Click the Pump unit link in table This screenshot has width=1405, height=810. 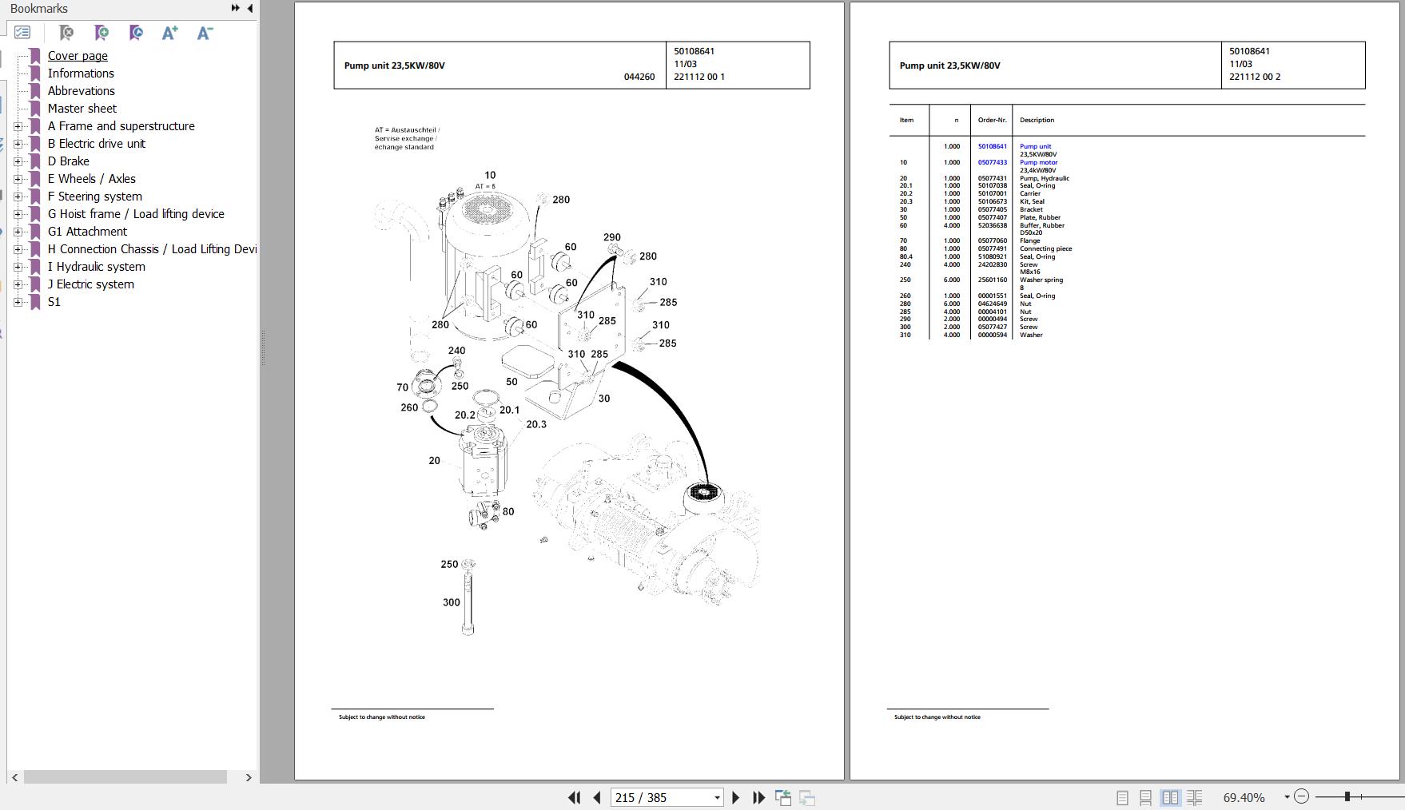point(1035,146)
